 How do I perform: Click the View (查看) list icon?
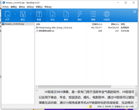point(93,14)
